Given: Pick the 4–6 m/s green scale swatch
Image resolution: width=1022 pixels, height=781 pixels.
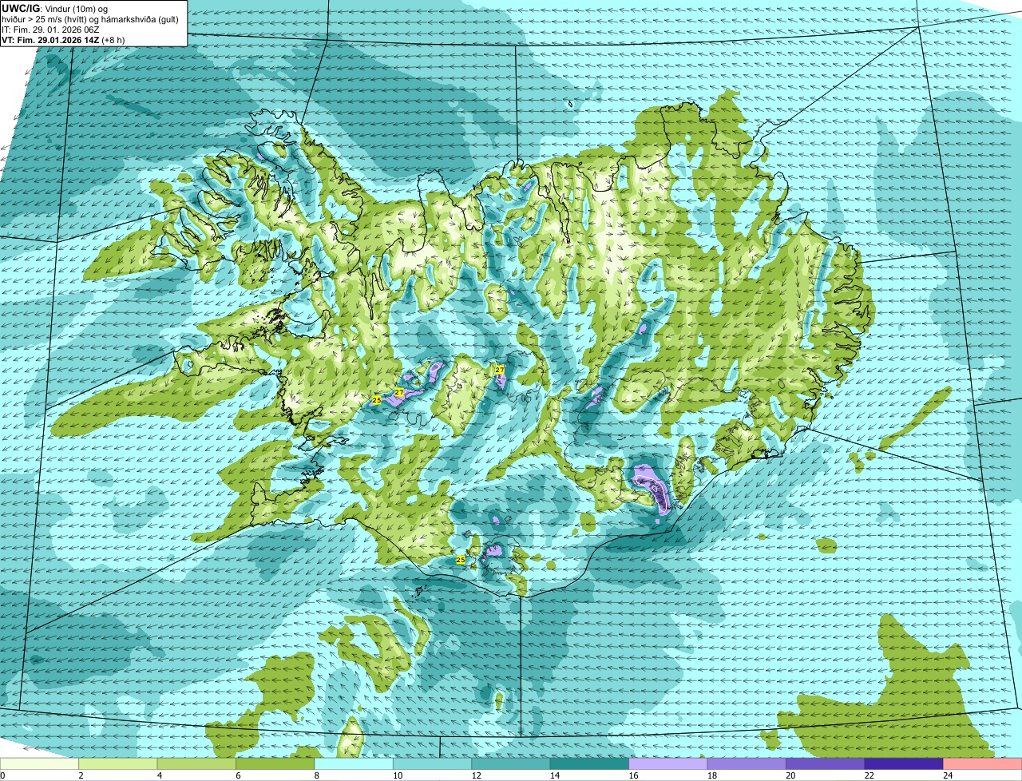Looking at the screenshot, I should click(196, 763).
